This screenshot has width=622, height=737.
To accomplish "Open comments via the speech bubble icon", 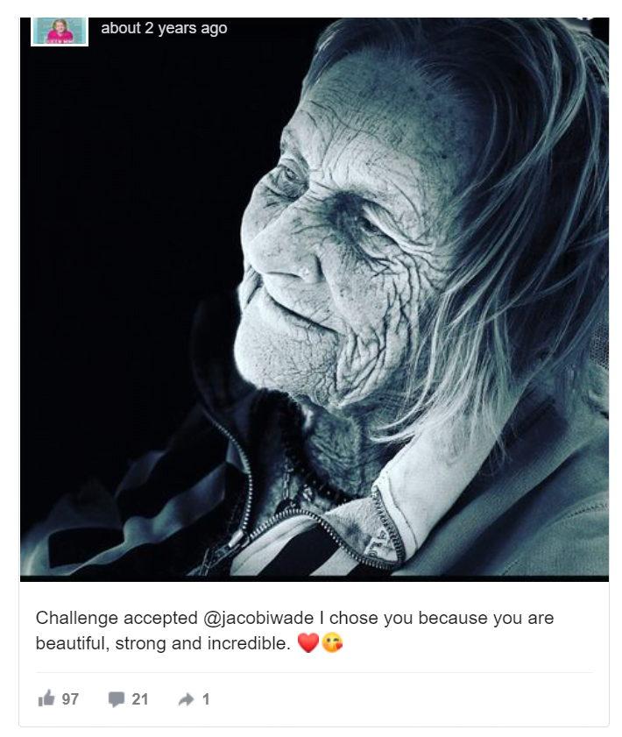I will click(116, 699).
